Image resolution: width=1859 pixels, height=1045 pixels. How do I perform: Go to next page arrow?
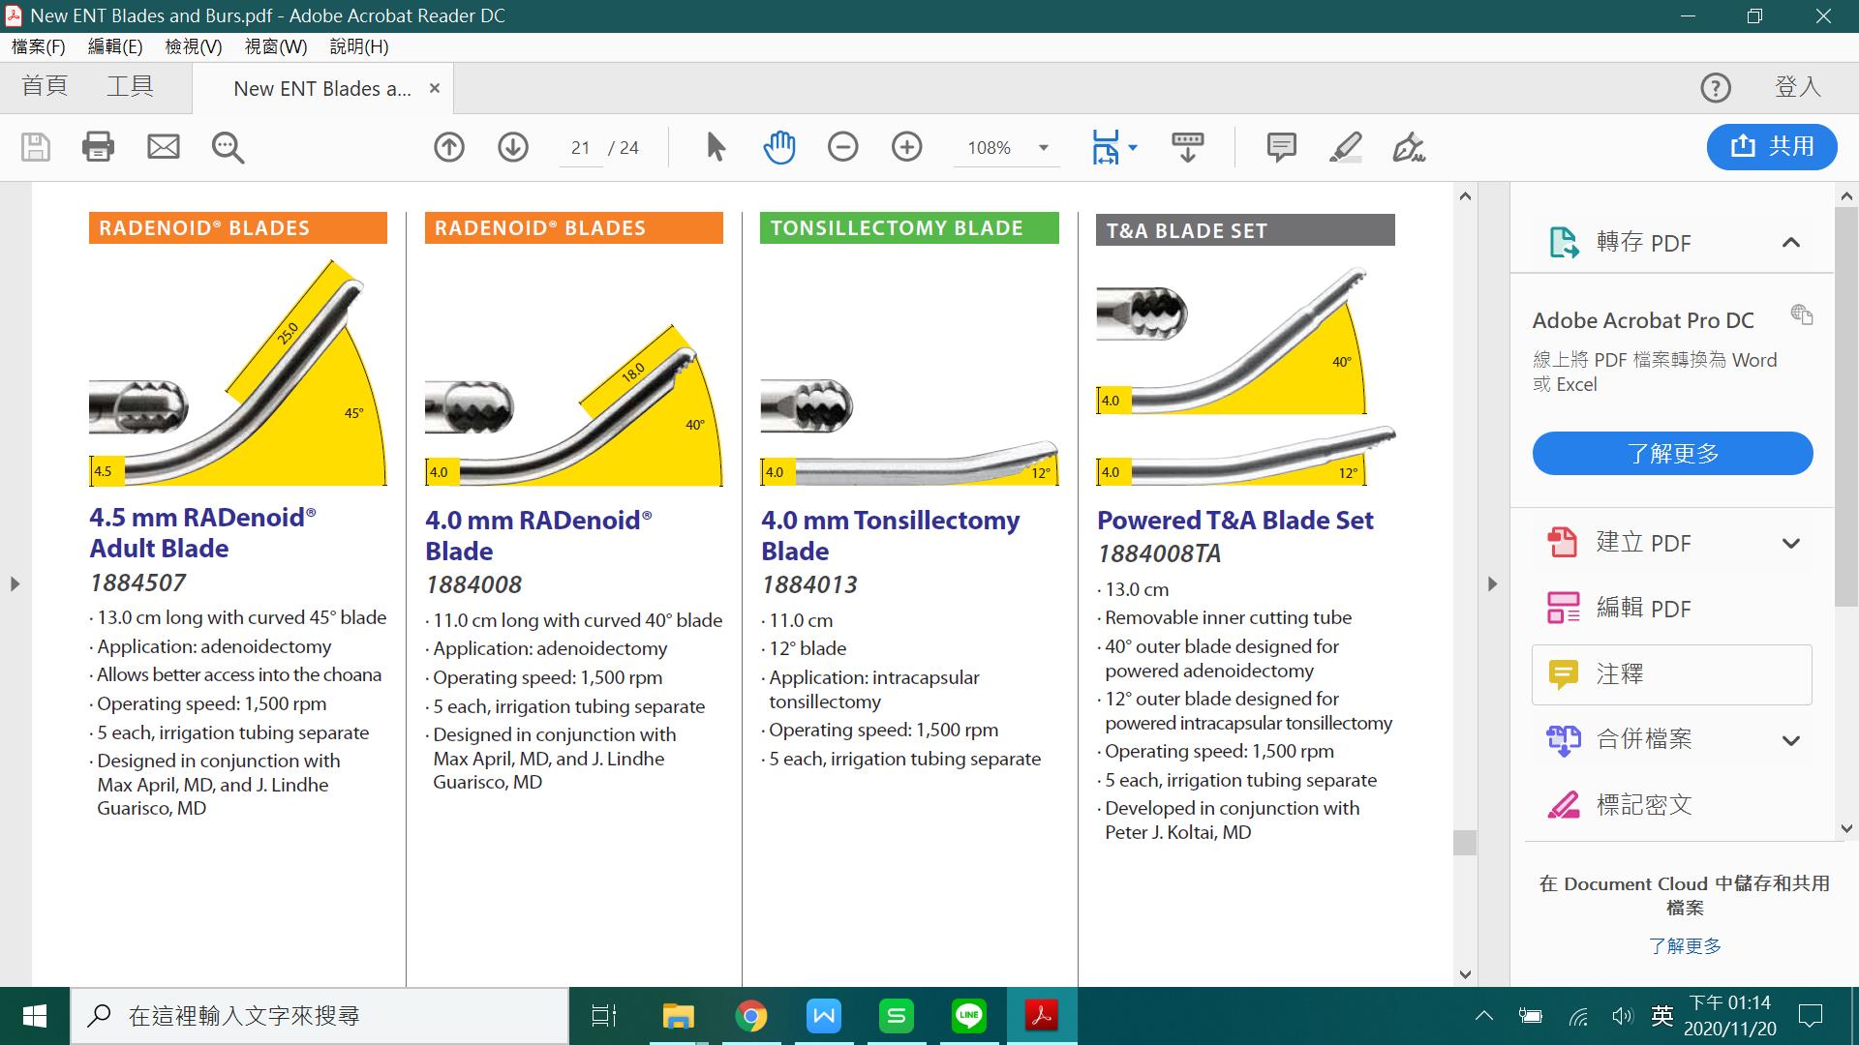pos(513,147)
